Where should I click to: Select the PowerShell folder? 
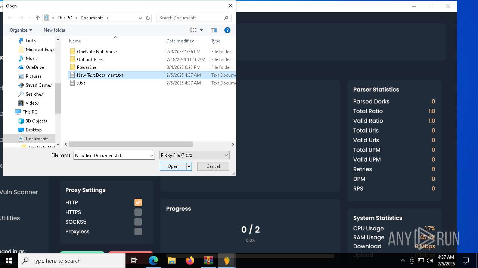click(88, 67)
